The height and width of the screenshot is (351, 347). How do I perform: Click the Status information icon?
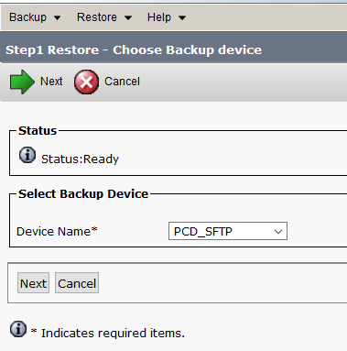click(27, 155)
